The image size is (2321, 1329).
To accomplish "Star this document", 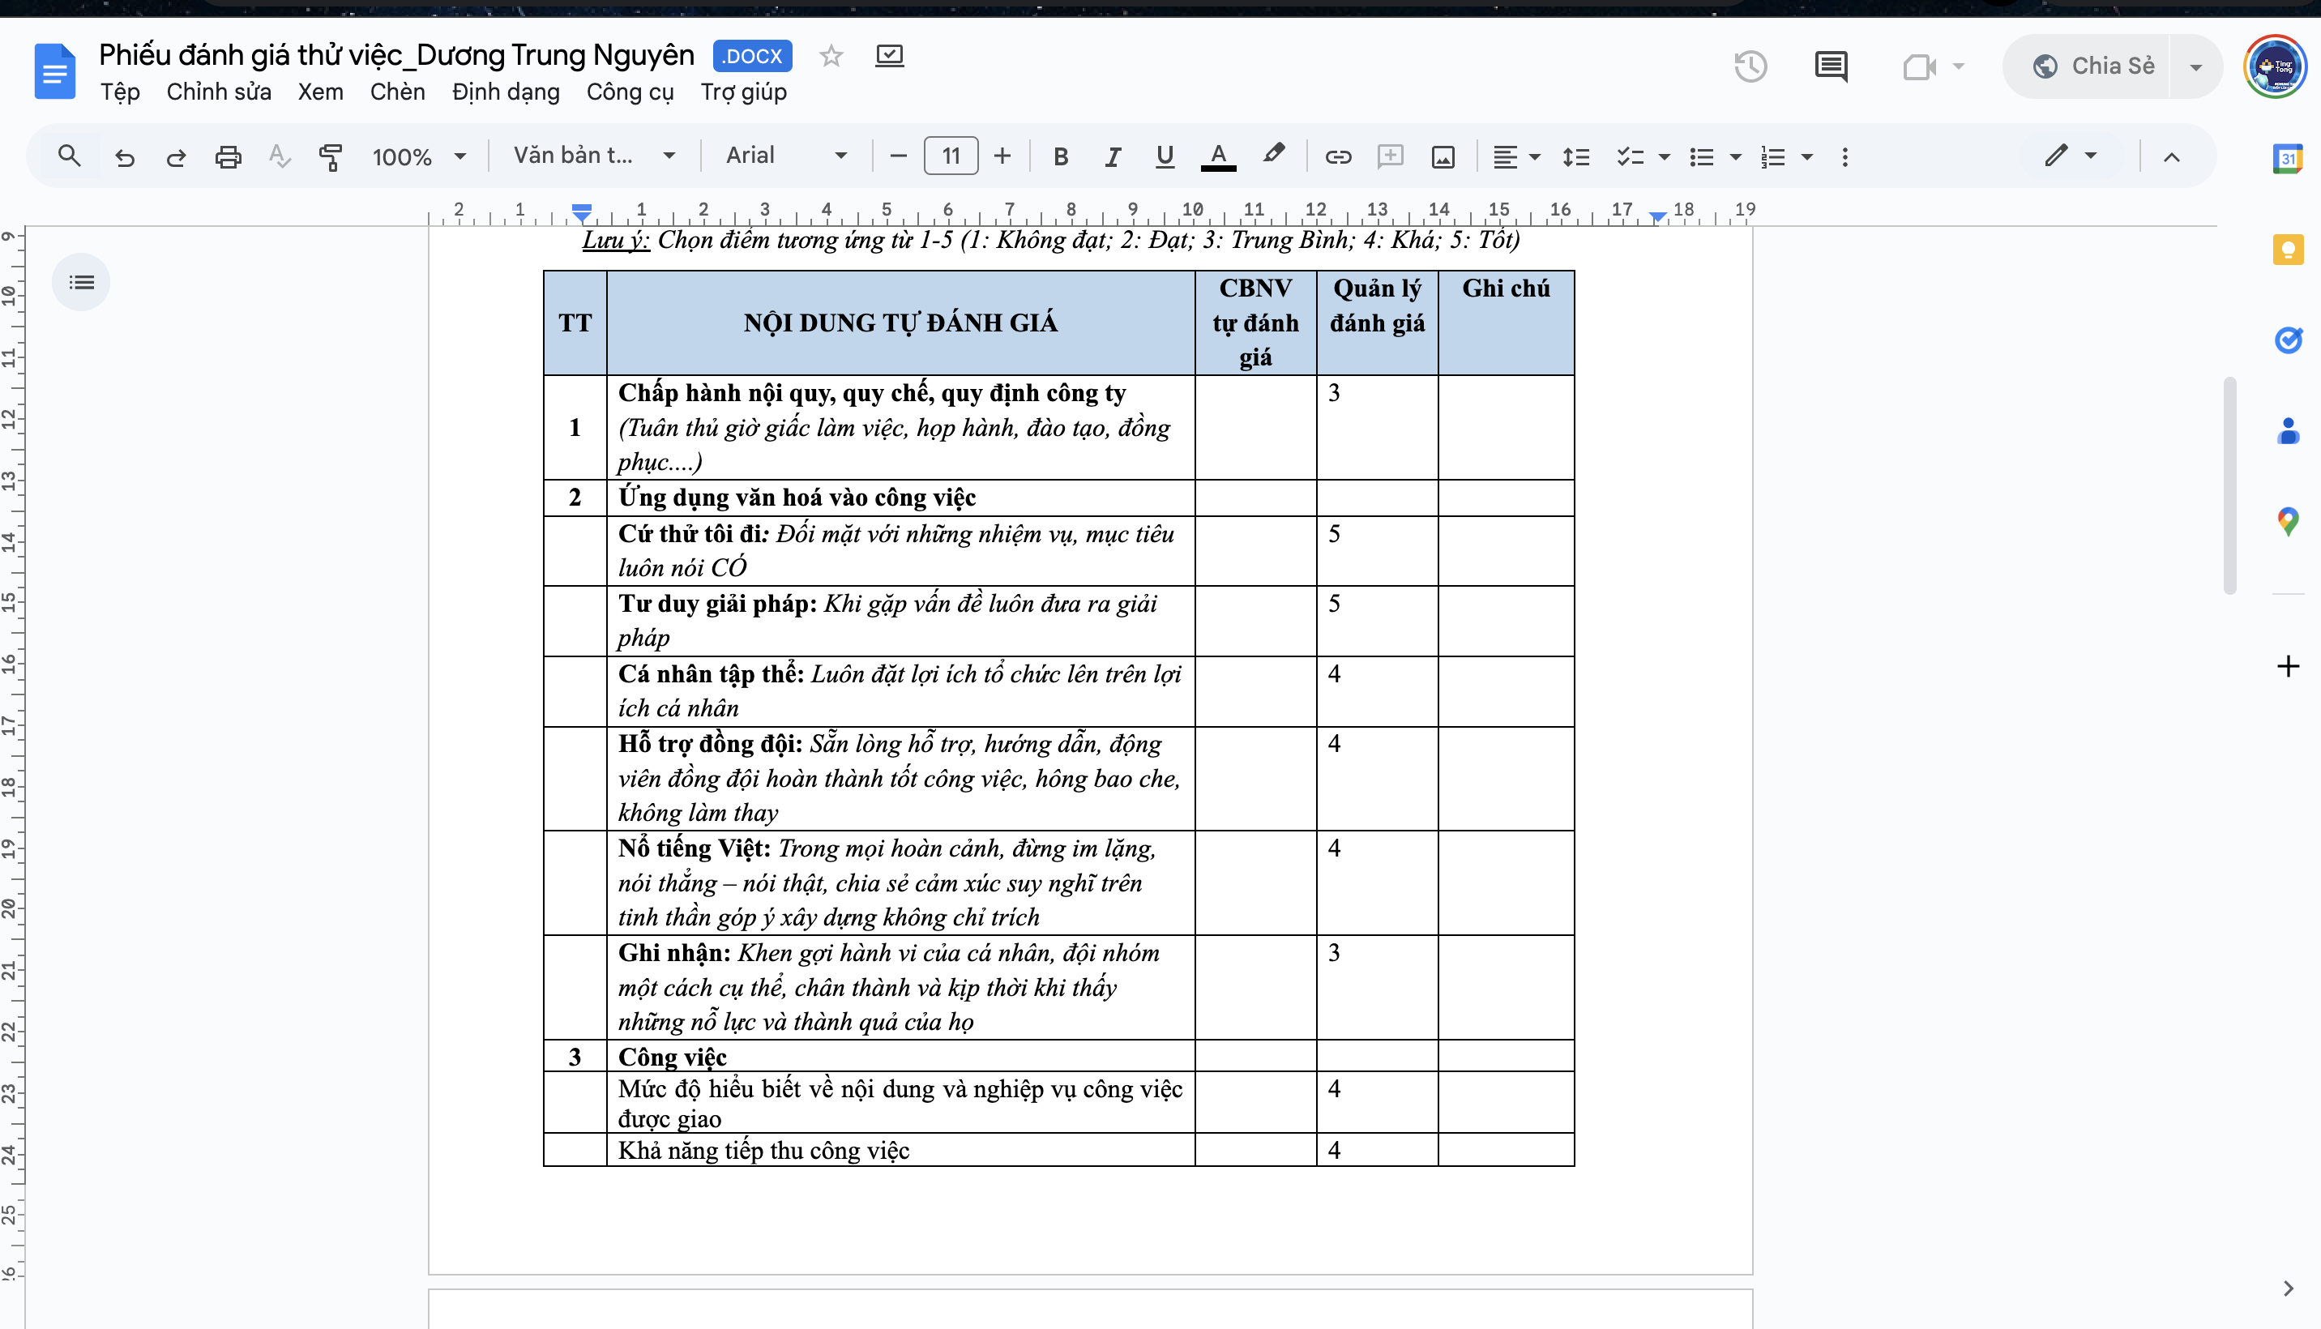I will click(831, 57).
